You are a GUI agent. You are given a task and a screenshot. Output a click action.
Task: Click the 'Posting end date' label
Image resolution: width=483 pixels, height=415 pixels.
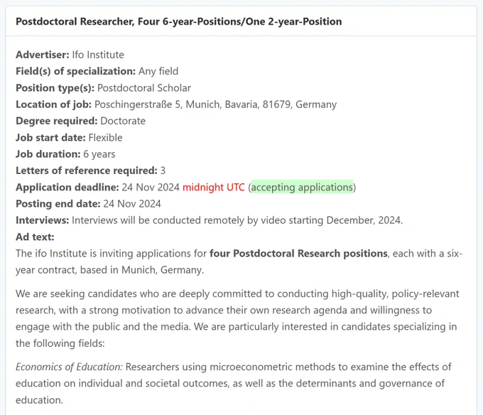pos(58,204)
